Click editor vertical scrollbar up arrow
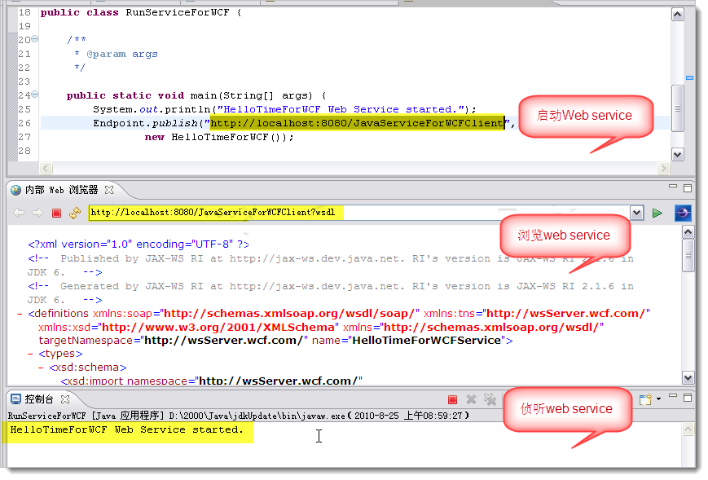The image size is (708, 480). coord(677,15)
